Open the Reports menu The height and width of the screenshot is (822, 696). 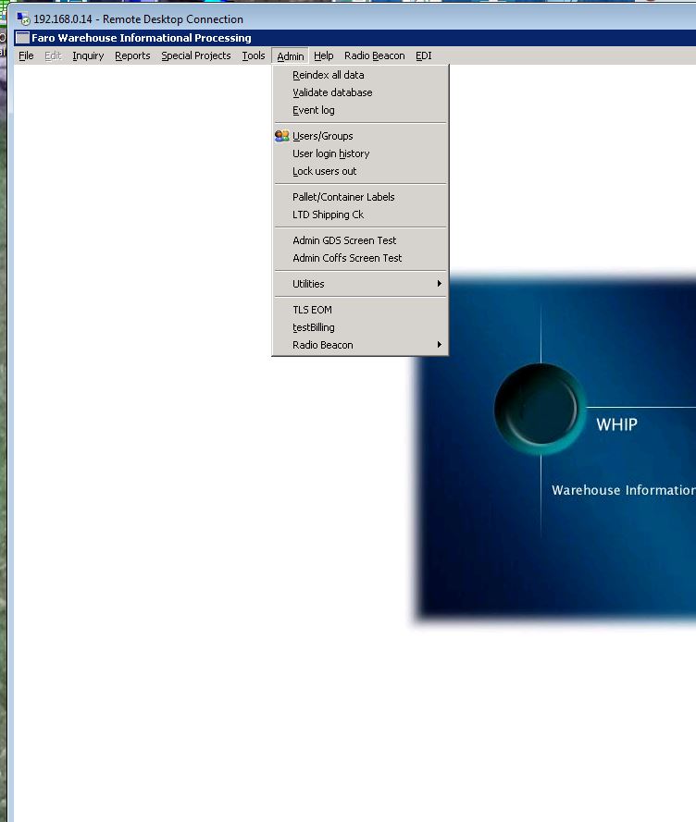pyautogui.click(x=132, y=55)
